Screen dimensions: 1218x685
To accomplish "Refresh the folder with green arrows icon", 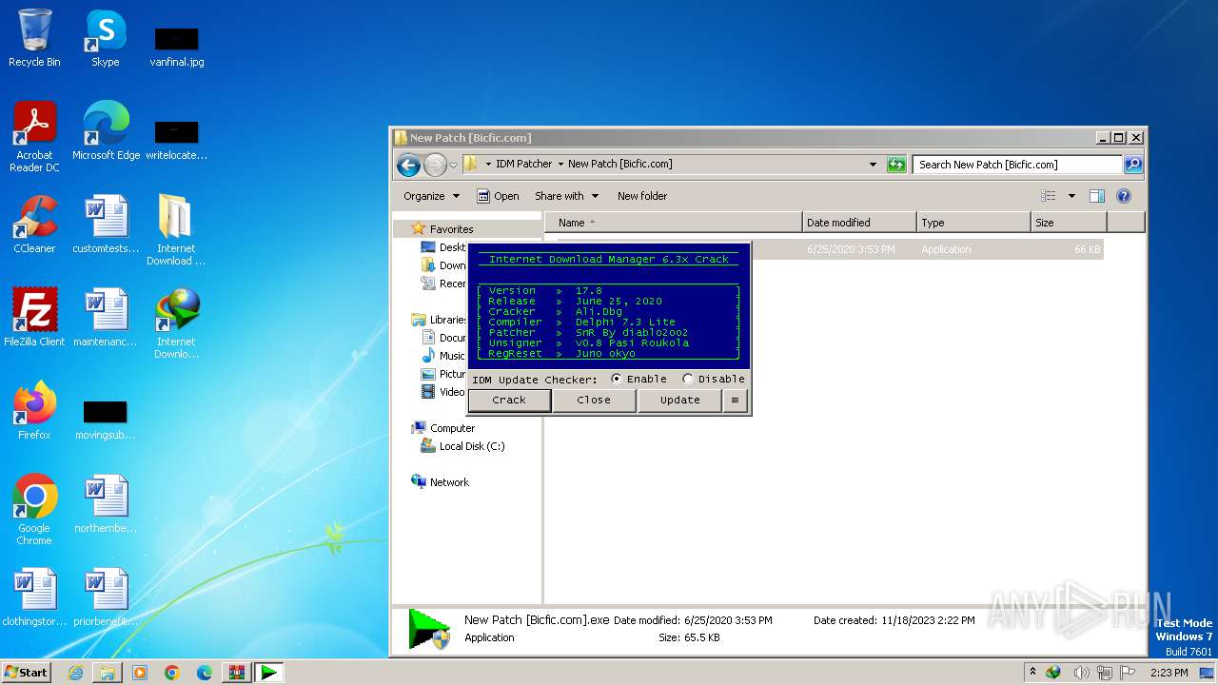I will pyautogui.click(x=896, y=165).
